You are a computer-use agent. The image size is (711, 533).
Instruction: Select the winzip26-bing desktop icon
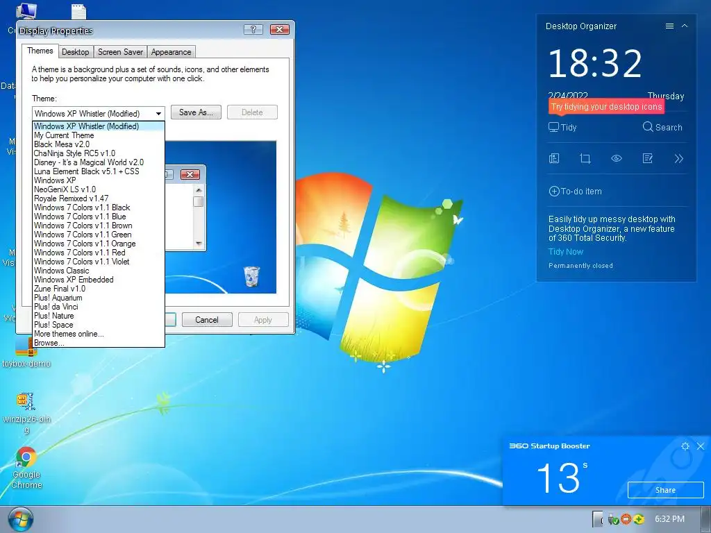tap(26, 413)
